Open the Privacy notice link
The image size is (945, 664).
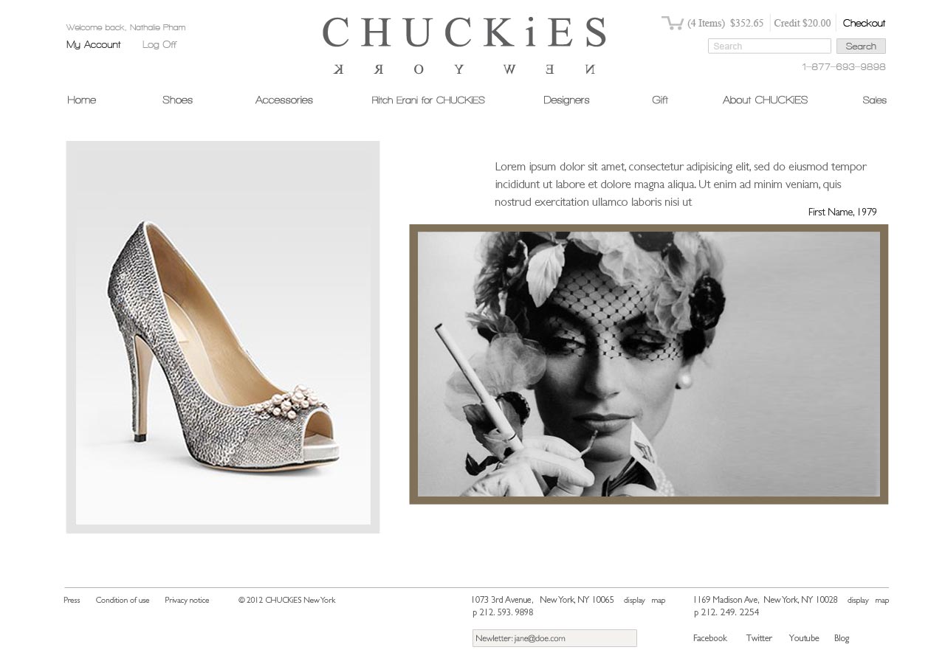(x=187, y=601)
